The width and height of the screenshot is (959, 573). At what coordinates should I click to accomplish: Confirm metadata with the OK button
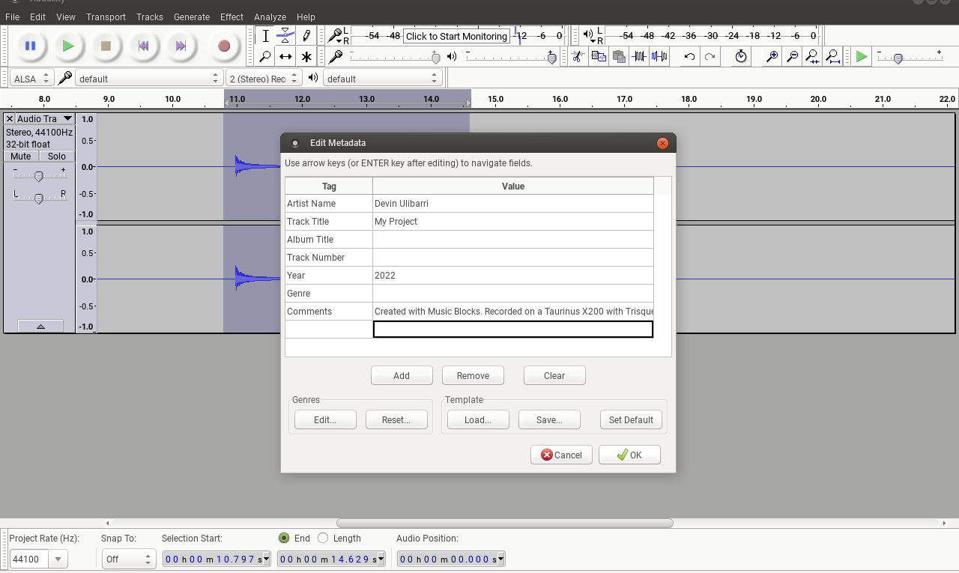point(629,455)
